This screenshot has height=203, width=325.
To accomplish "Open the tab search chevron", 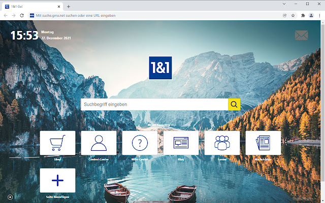I will point(284,4).
